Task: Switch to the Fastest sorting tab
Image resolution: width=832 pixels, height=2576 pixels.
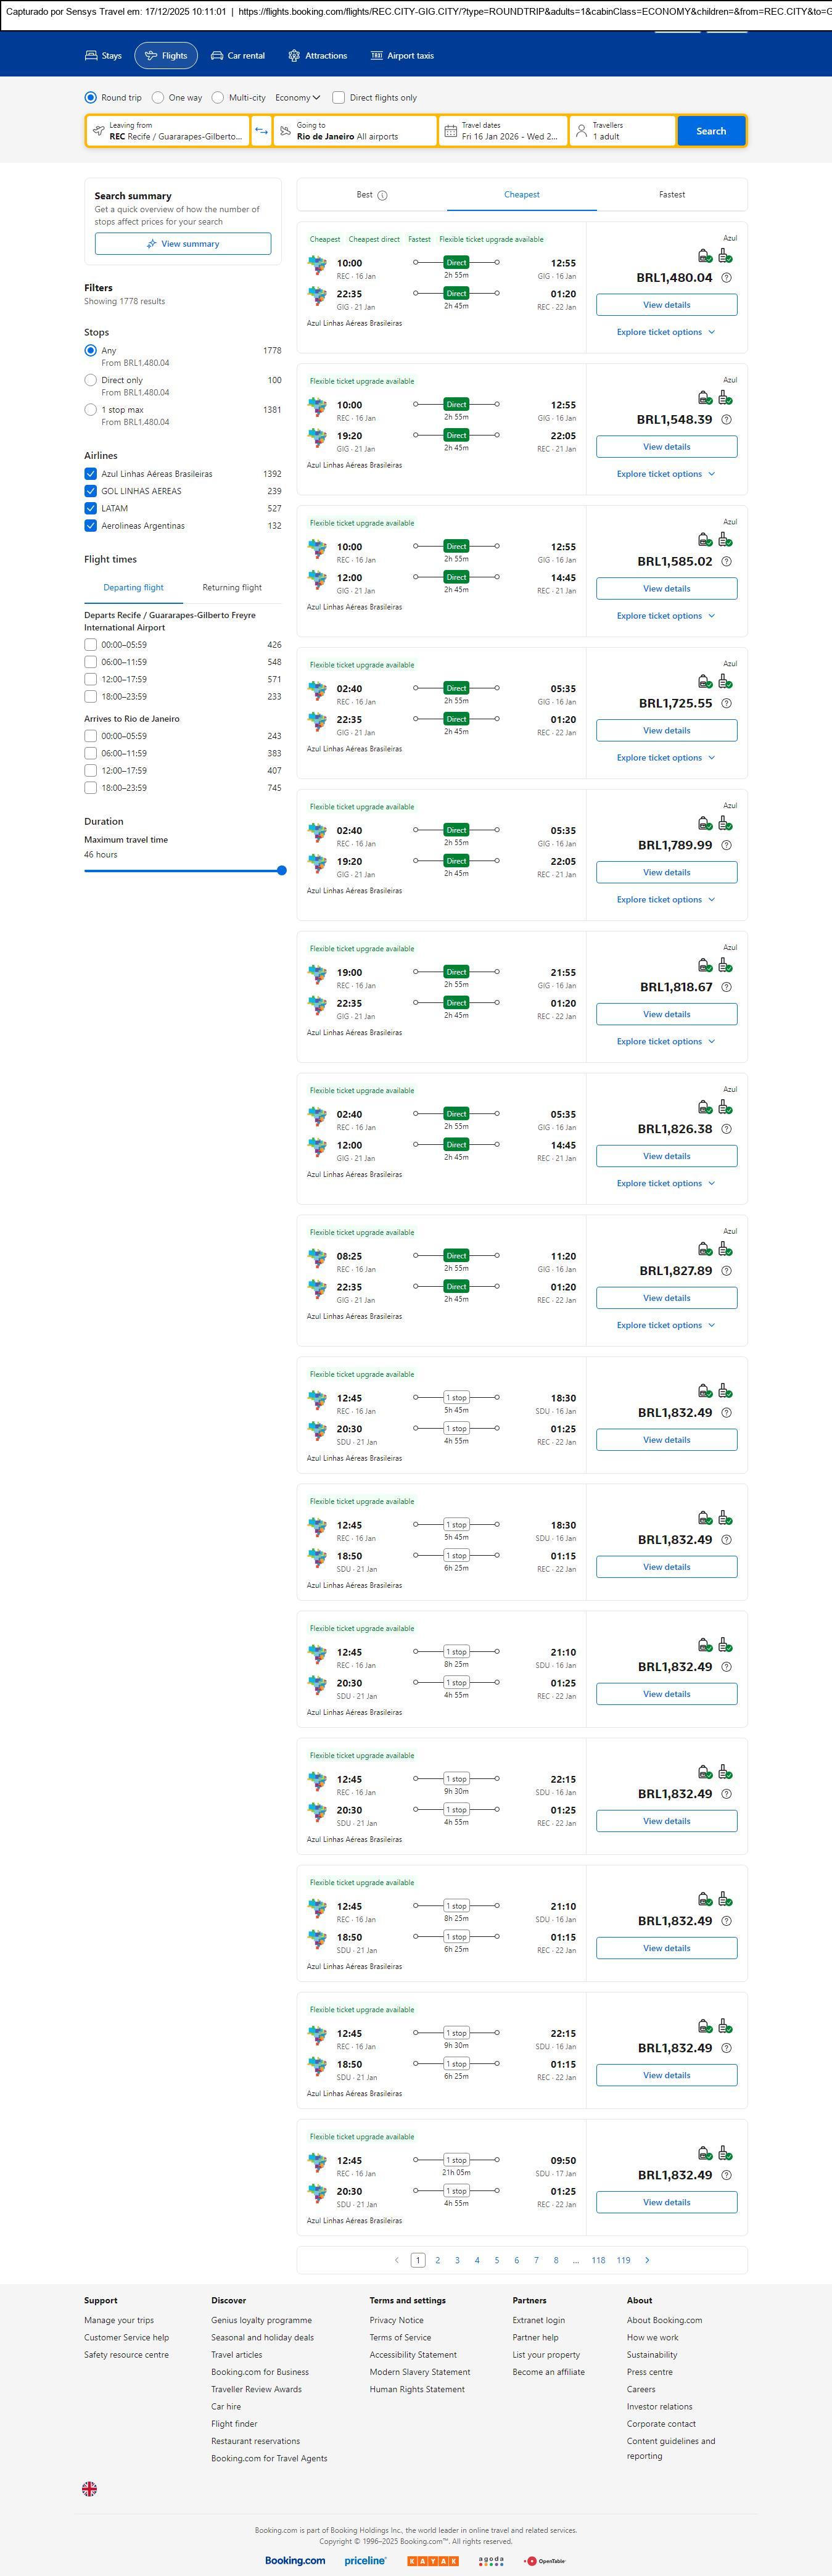Action: [672, 195]
